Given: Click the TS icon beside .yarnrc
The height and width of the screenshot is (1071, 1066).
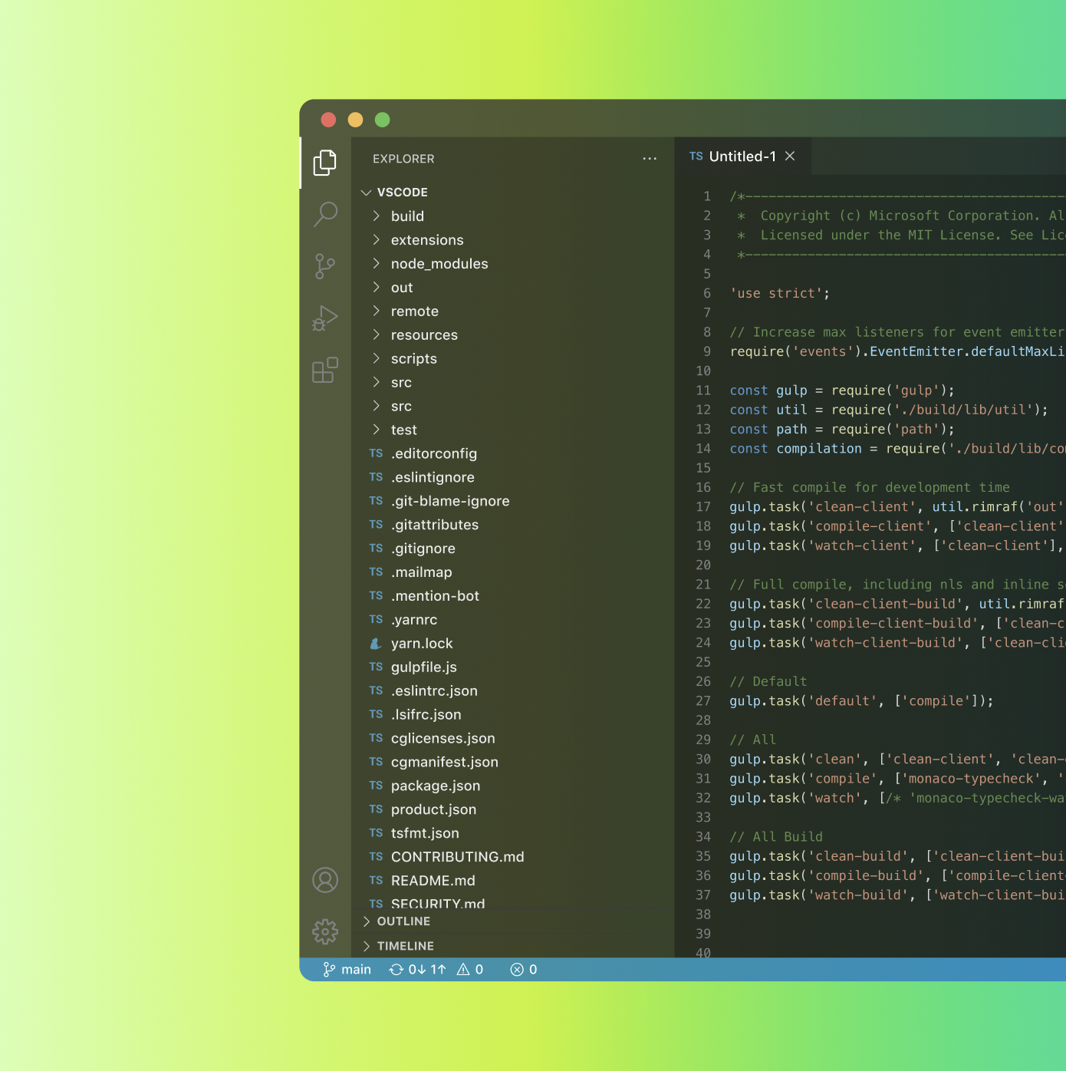Looking at the screenshot, I should [x=376, y=620].
